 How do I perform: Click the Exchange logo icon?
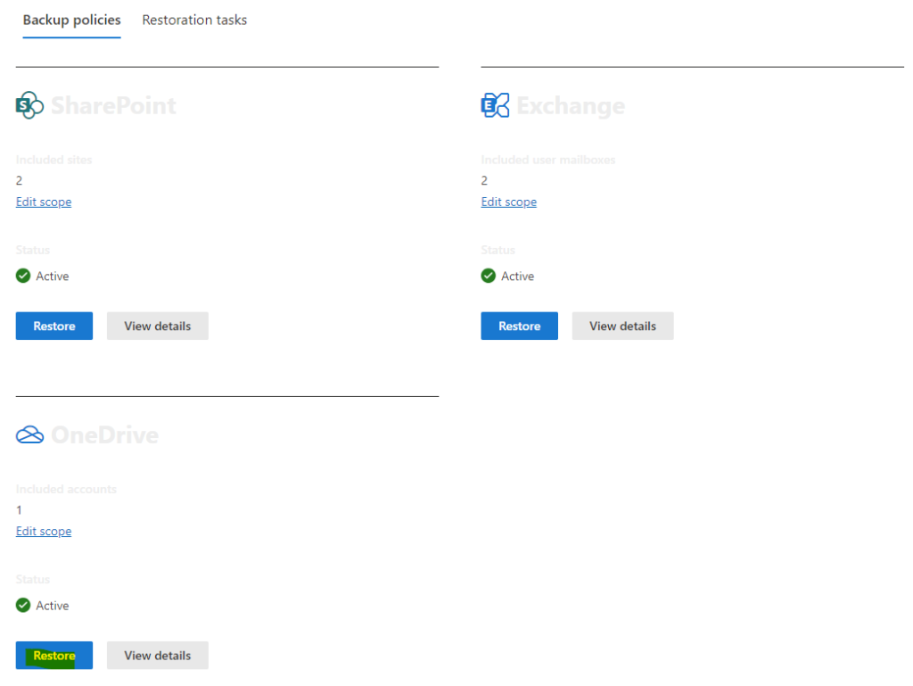[x=495, y=105]
